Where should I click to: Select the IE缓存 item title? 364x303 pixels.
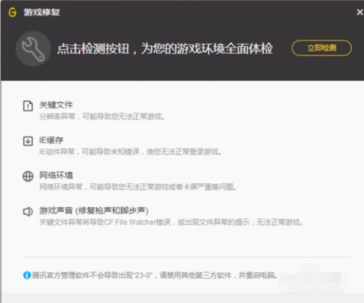pyautogui.click(x=51, y=140)
